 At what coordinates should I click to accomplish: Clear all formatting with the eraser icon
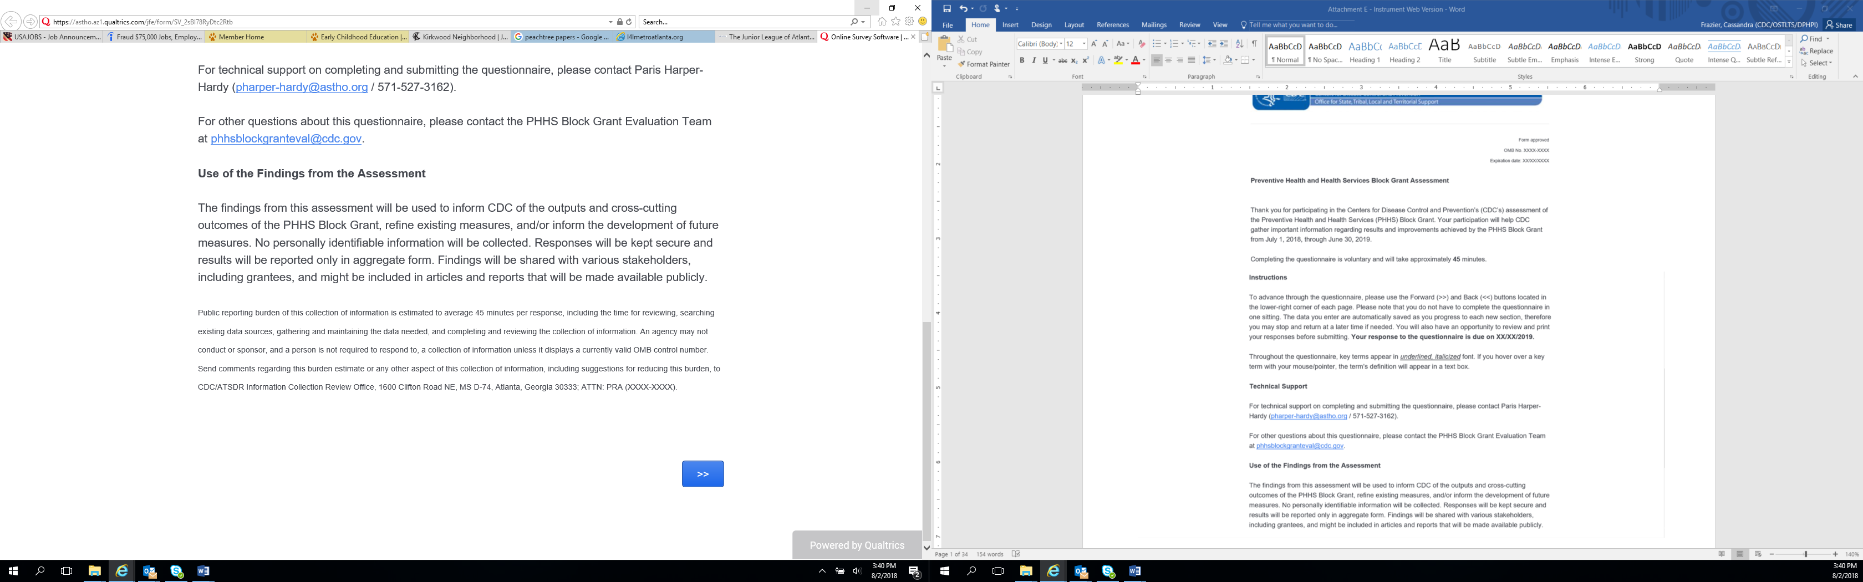(x=1141, y=44)
